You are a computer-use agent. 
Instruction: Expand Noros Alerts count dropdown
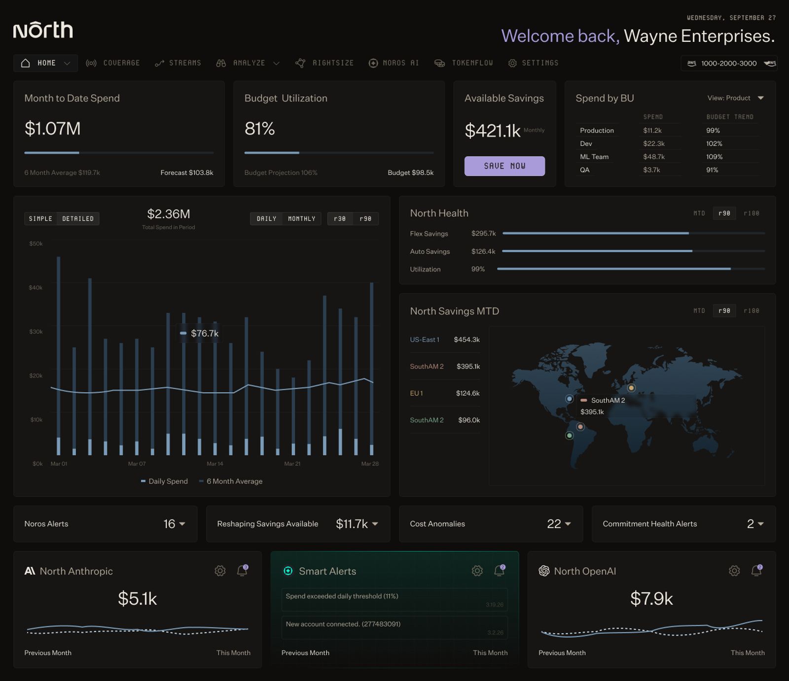point(182,524)
